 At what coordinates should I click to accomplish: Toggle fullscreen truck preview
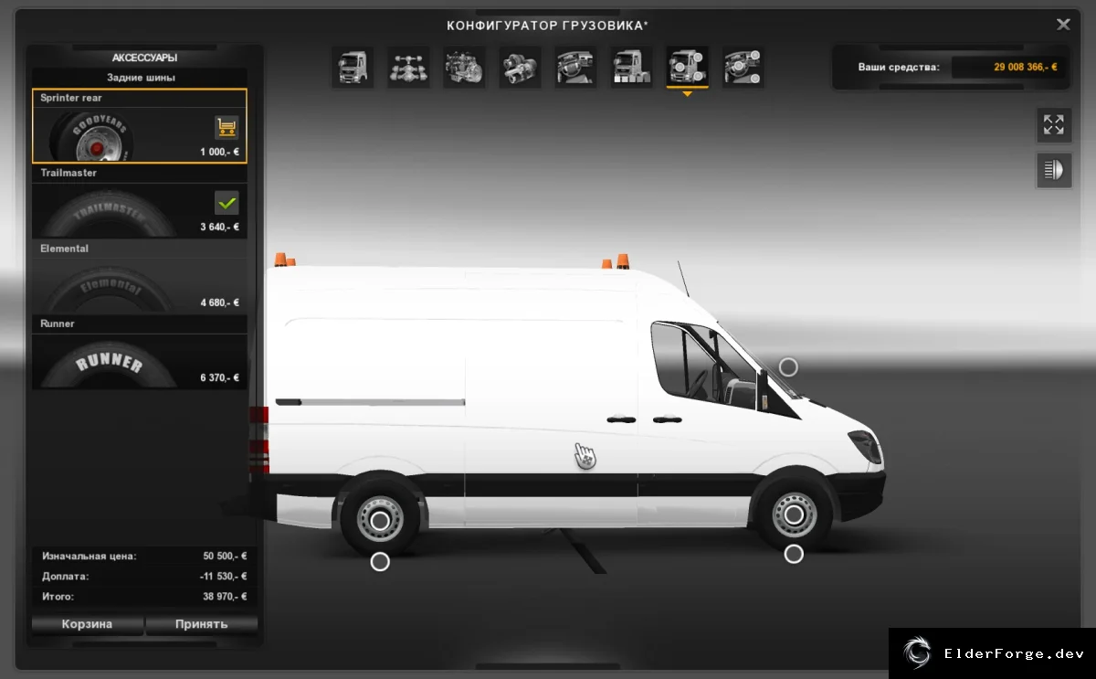click(1054, 125)
